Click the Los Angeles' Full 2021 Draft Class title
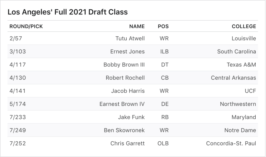 coord(67,12)
